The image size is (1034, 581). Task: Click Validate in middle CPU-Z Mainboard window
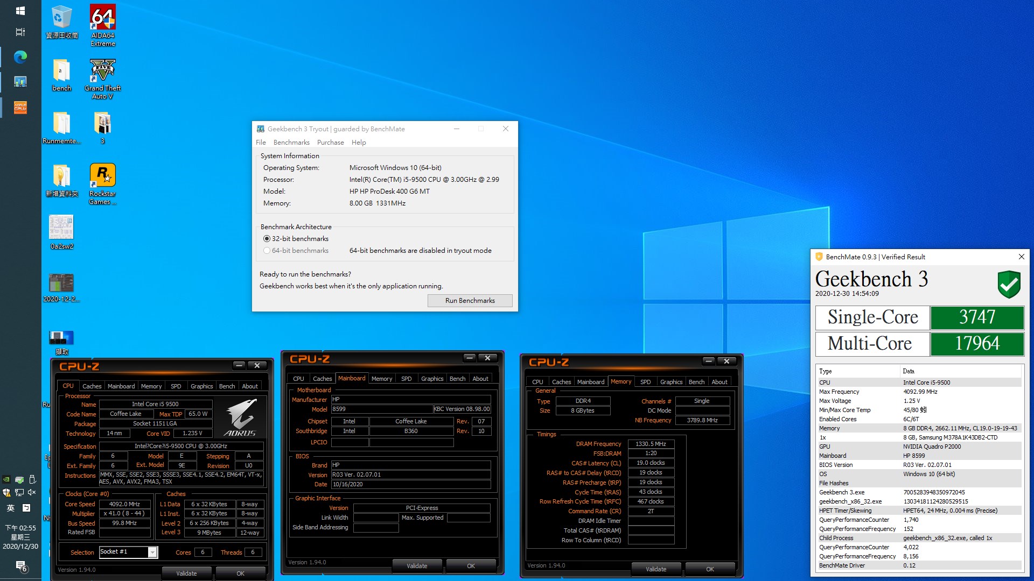(x=417, y=566)
